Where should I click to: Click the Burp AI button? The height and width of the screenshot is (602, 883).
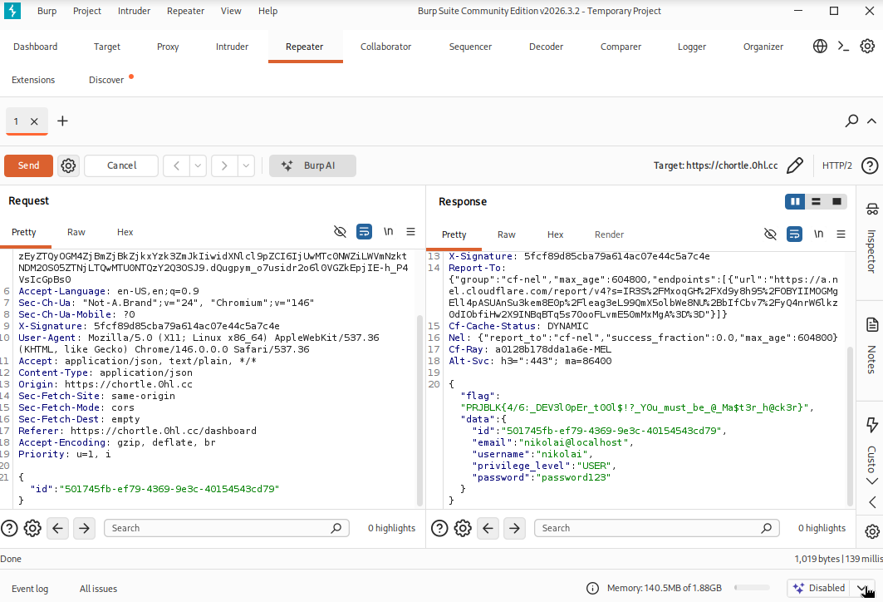point(312,165)
